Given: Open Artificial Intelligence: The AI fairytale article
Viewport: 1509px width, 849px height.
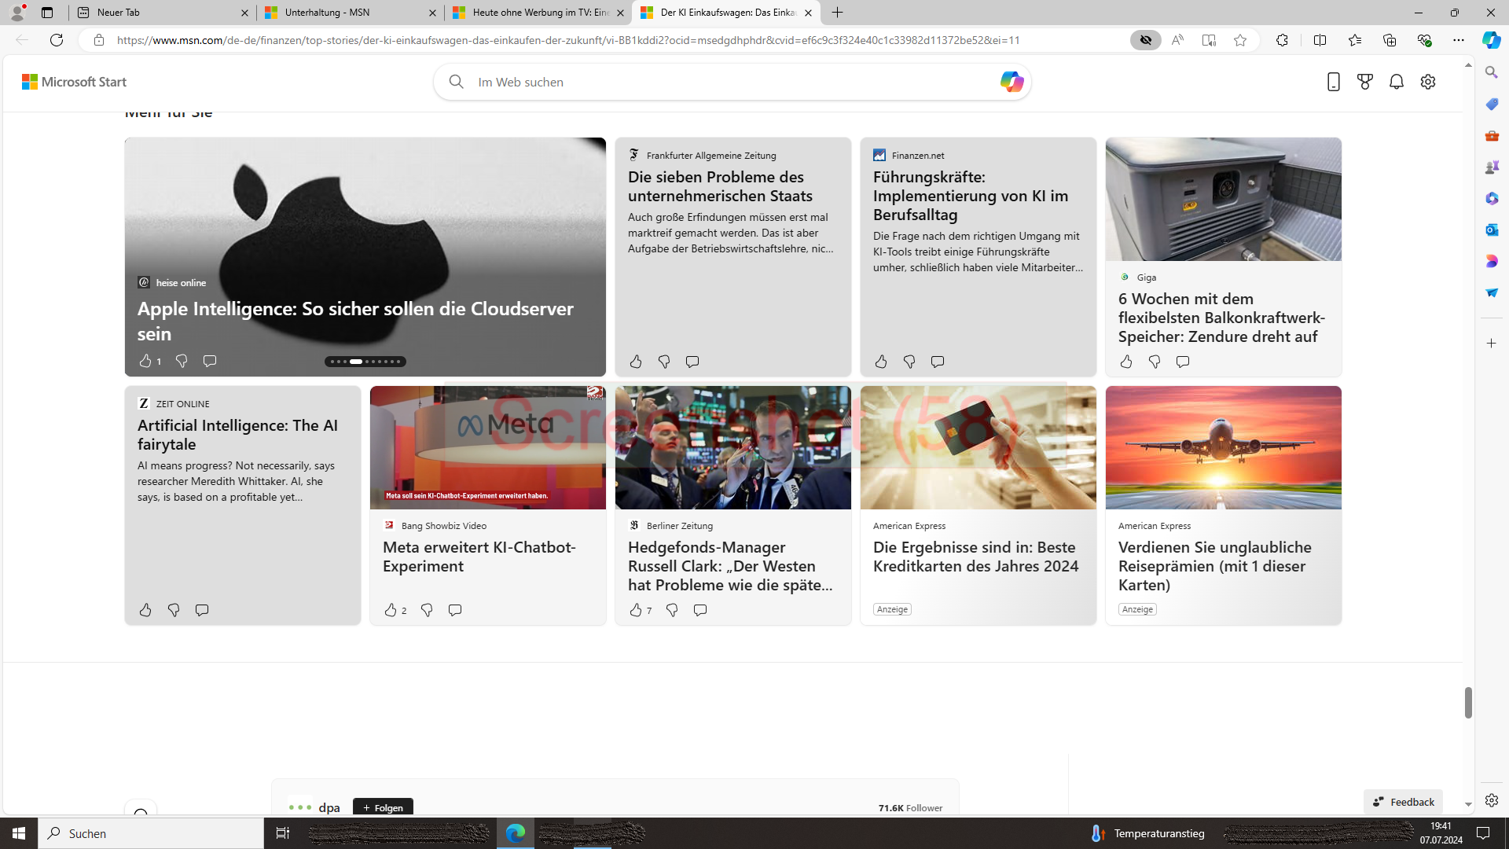Looking at the screenshot, I should tap(237, 435).
